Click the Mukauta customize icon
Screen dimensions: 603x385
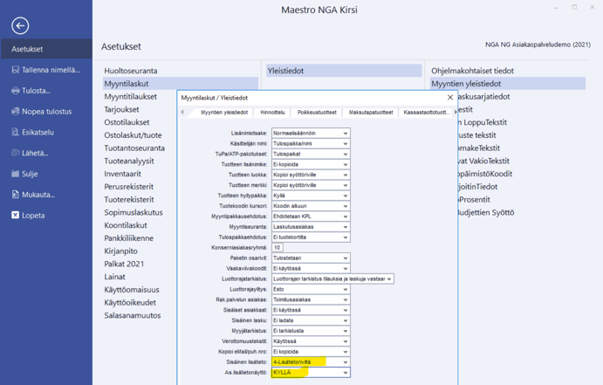click(16, 195)
